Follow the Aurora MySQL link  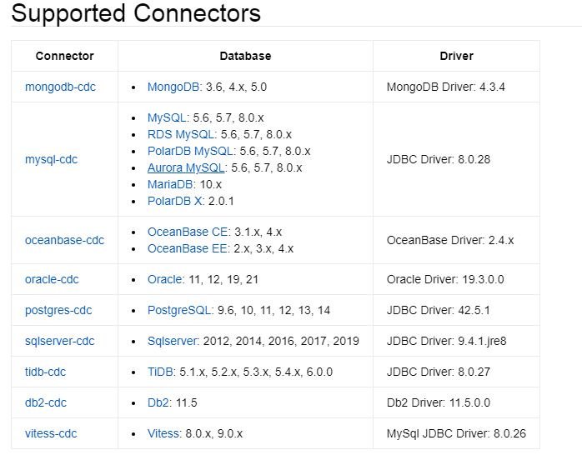pyautogui.click(x=187, y=167)
